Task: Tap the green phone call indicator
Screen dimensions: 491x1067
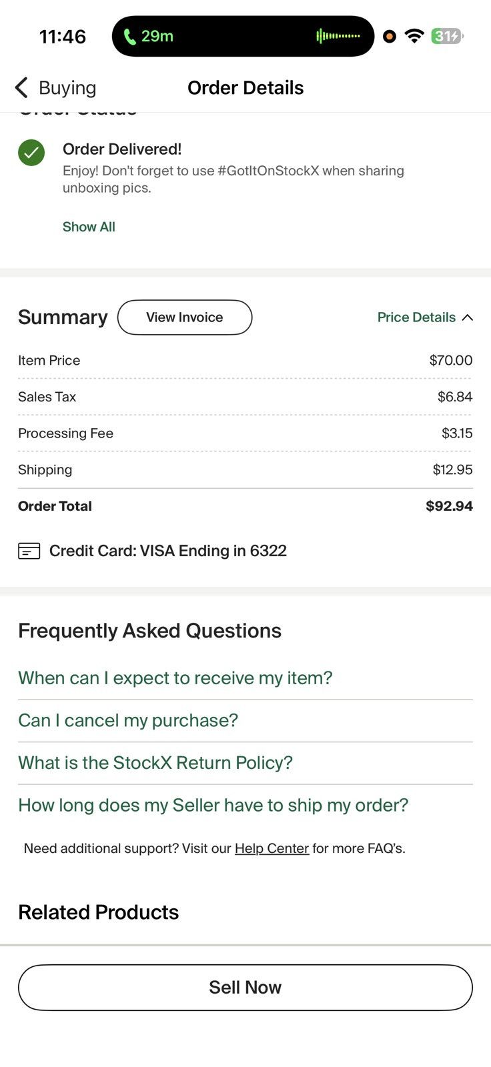Action: (149, 36)
